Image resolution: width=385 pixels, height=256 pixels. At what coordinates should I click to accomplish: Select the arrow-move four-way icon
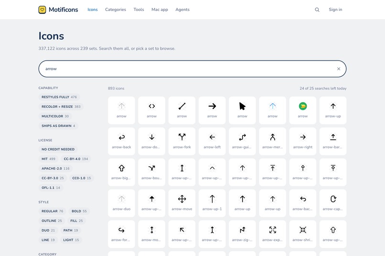(x=182, y=203)
